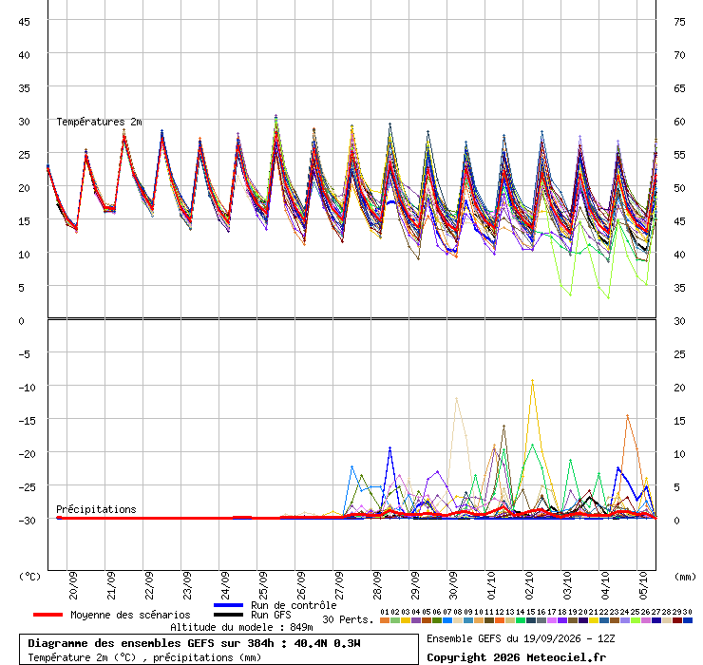Click the Altitude du modele 849m text
The height and width of the screenshot is (665, 703).
[241, 627]
